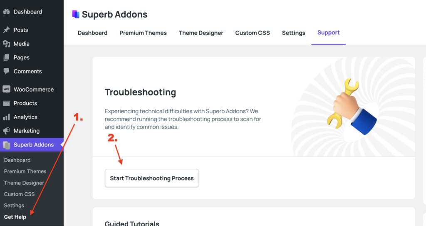Click the Comments speech bubble icon
Image resolution: width=426 pixels, height=226 pixels.
[x=6, y=72]
